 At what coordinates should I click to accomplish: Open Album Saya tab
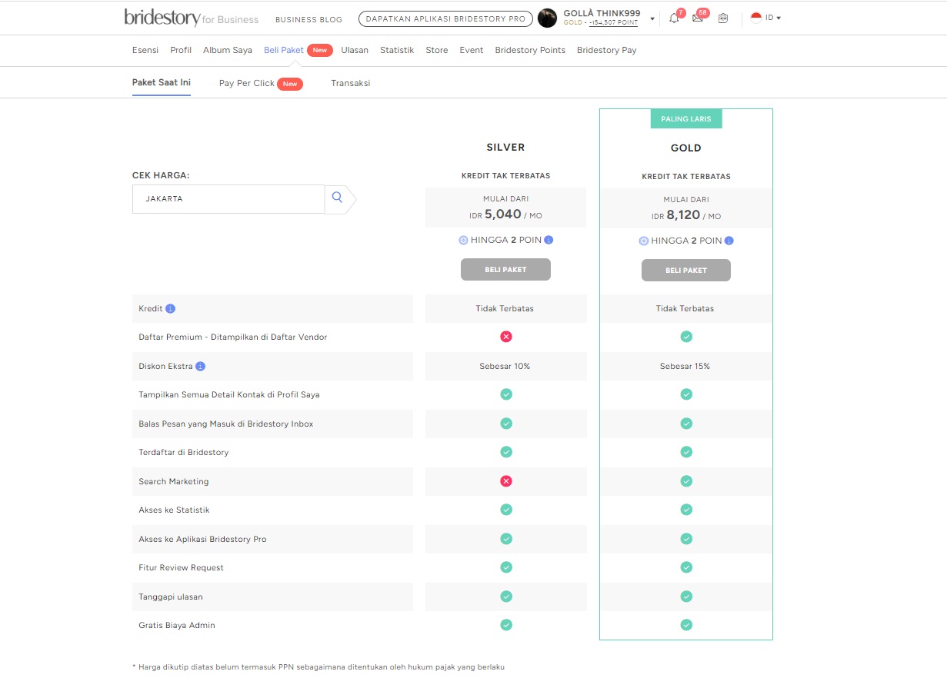coord(228,50)
